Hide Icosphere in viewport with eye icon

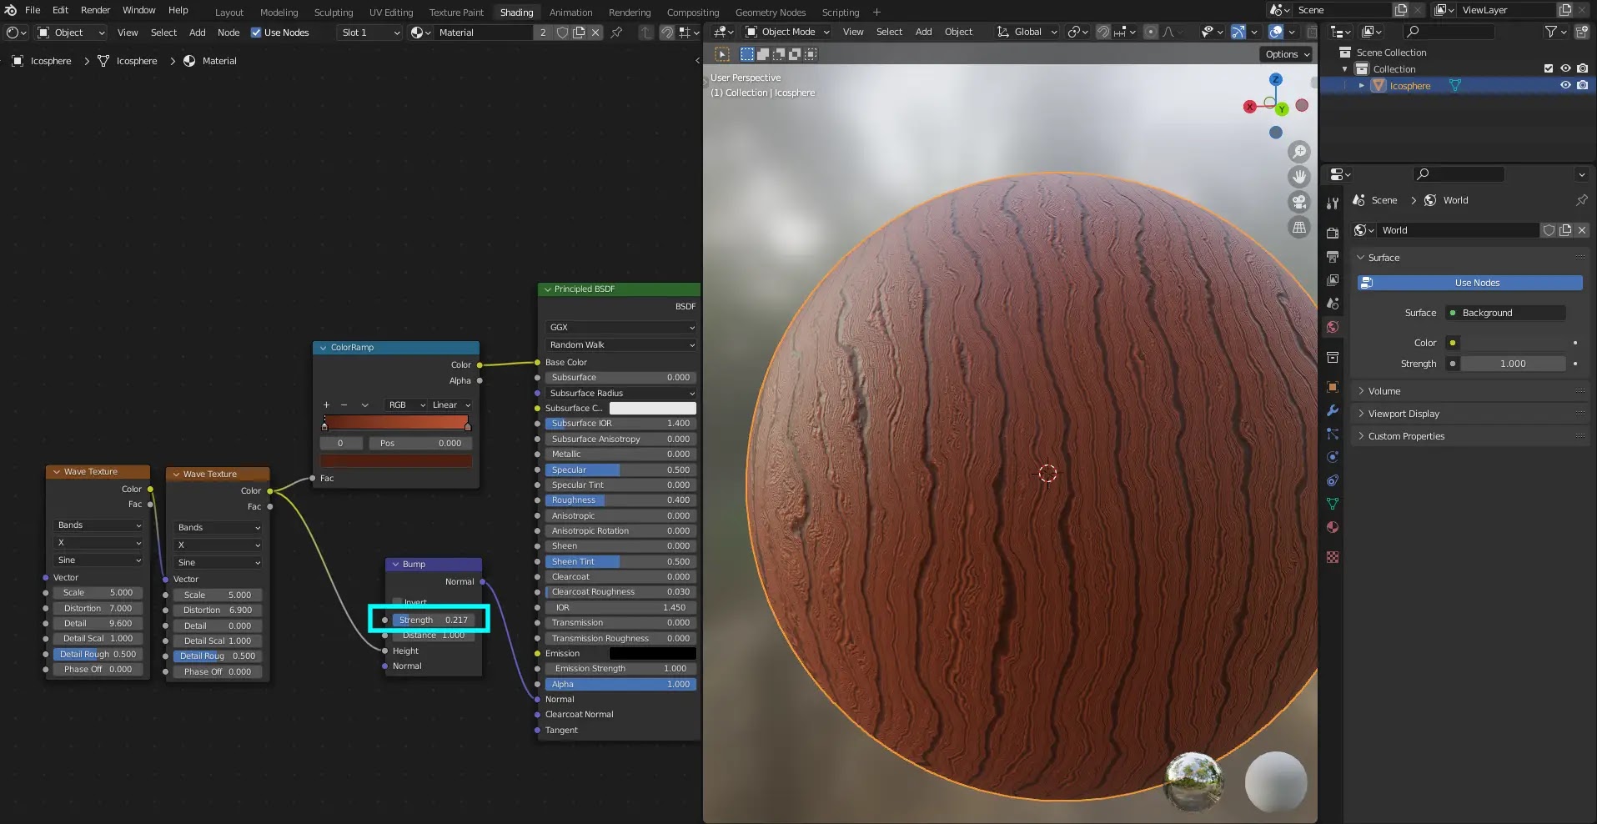click(x=1565, y=85)
